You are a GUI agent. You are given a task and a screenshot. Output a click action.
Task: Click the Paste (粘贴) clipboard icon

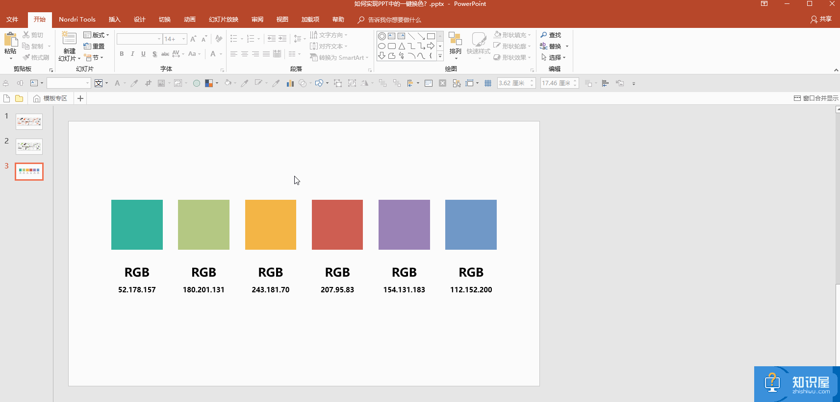pyautogui.click(x=10, y=40)
